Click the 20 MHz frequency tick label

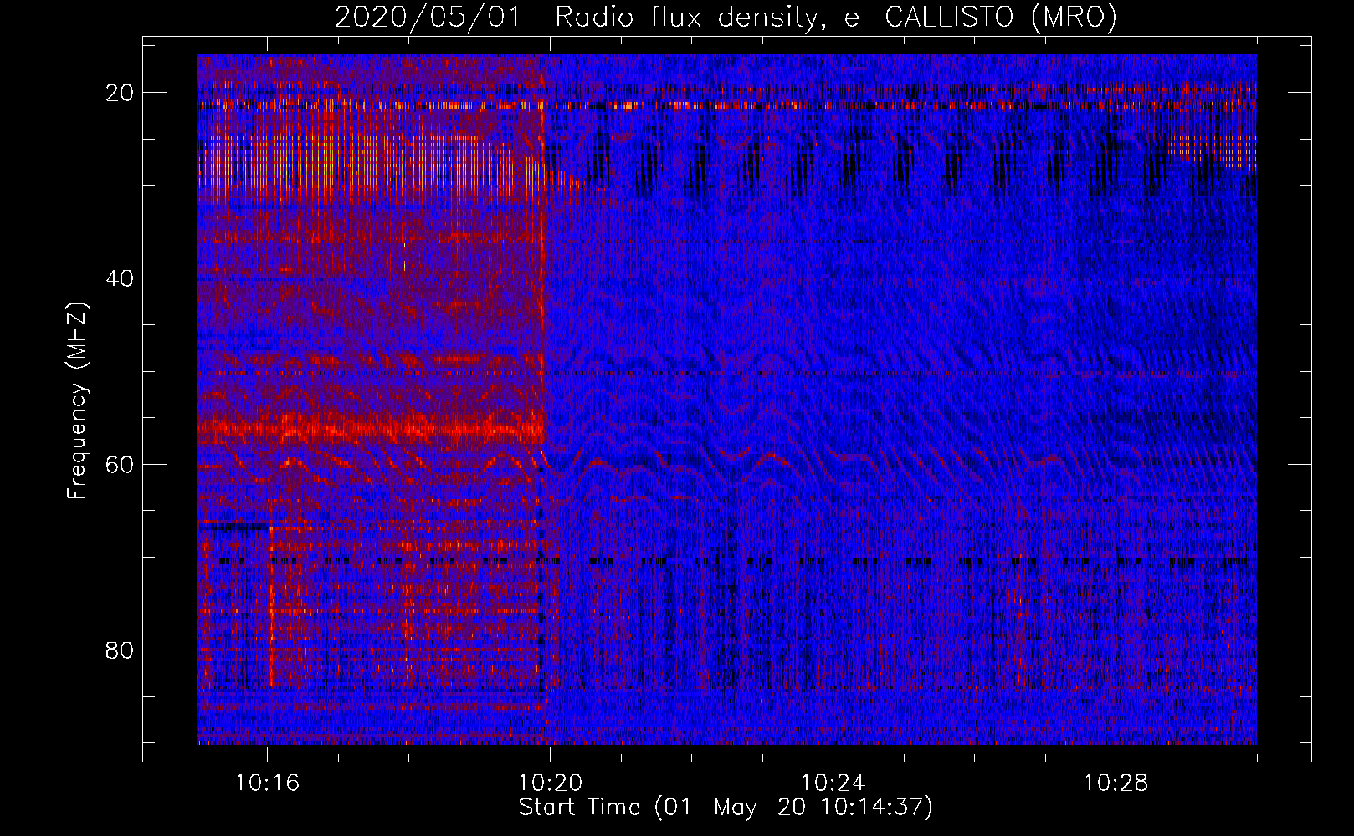point(121,93)
